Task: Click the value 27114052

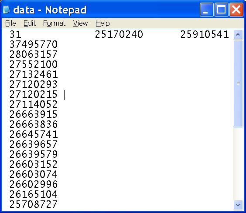Action: (34, 104)
